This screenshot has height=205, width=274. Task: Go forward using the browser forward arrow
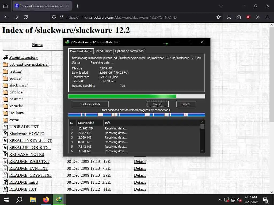tap(16, 17)
